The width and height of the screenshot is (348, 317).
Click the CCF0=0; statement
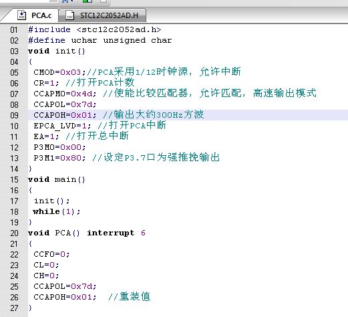pos(51,254)
